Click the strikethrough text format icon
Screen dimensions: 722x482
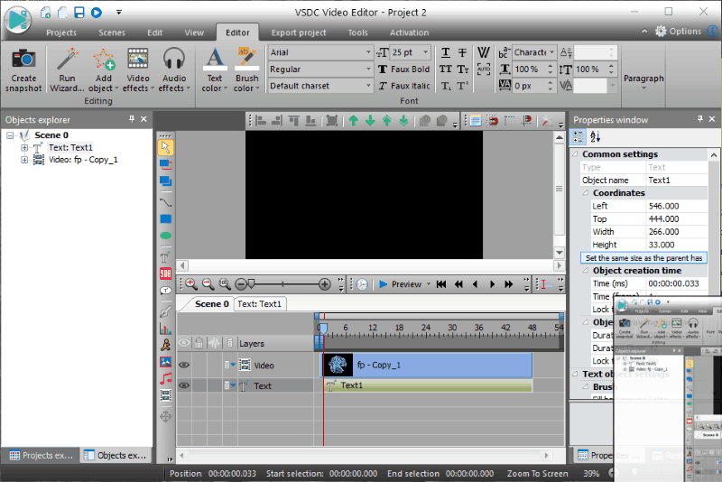pos(462,52)
